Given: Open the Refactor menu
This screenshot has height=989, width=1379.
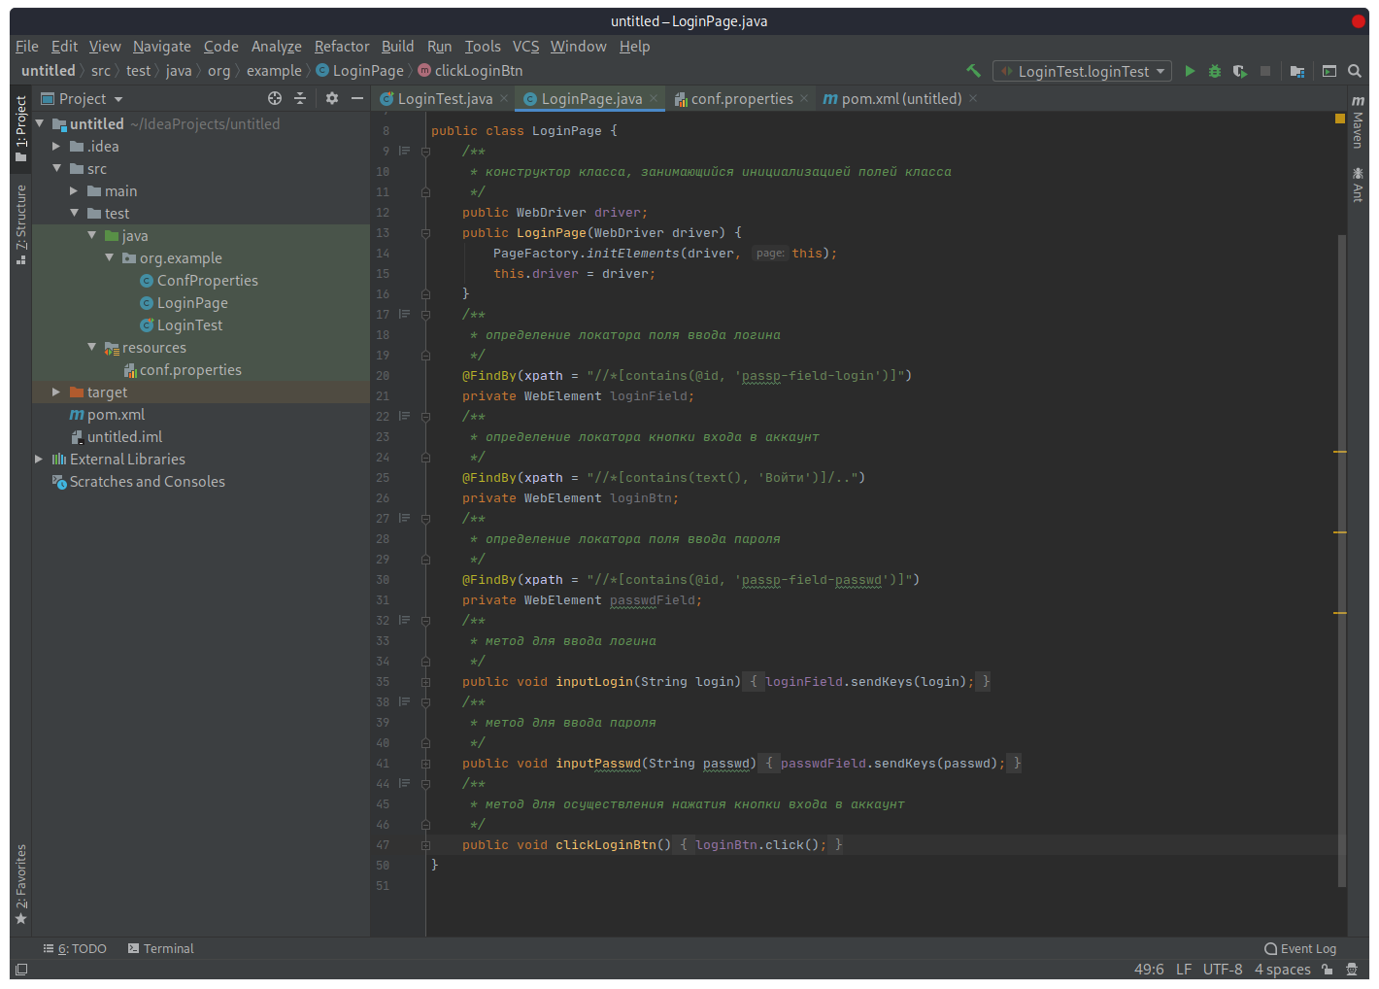Looking at the screenshot, I should pos(341,47).
